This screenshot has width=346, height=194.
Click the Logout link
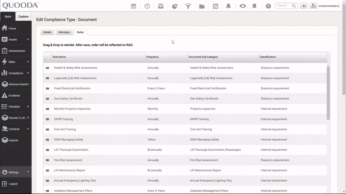coord(13,184)
